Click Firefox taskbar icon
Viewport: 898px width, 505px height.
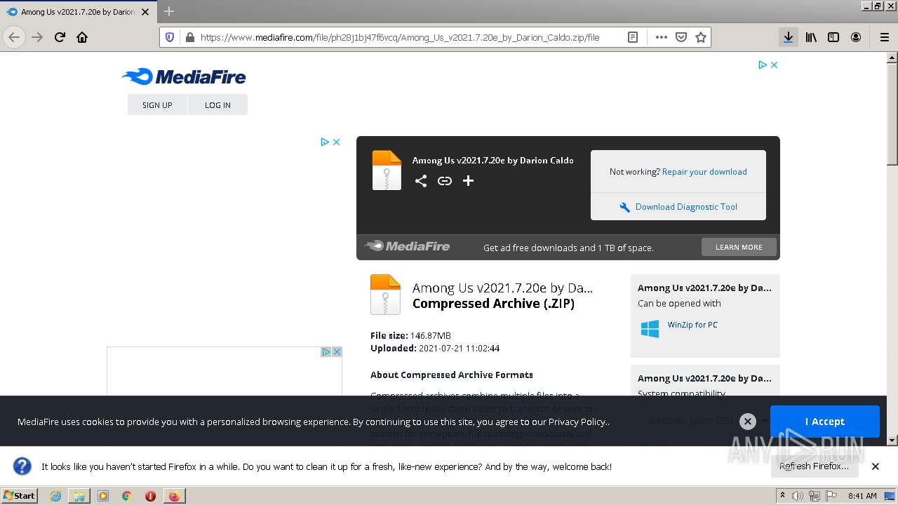click(174, 496)
